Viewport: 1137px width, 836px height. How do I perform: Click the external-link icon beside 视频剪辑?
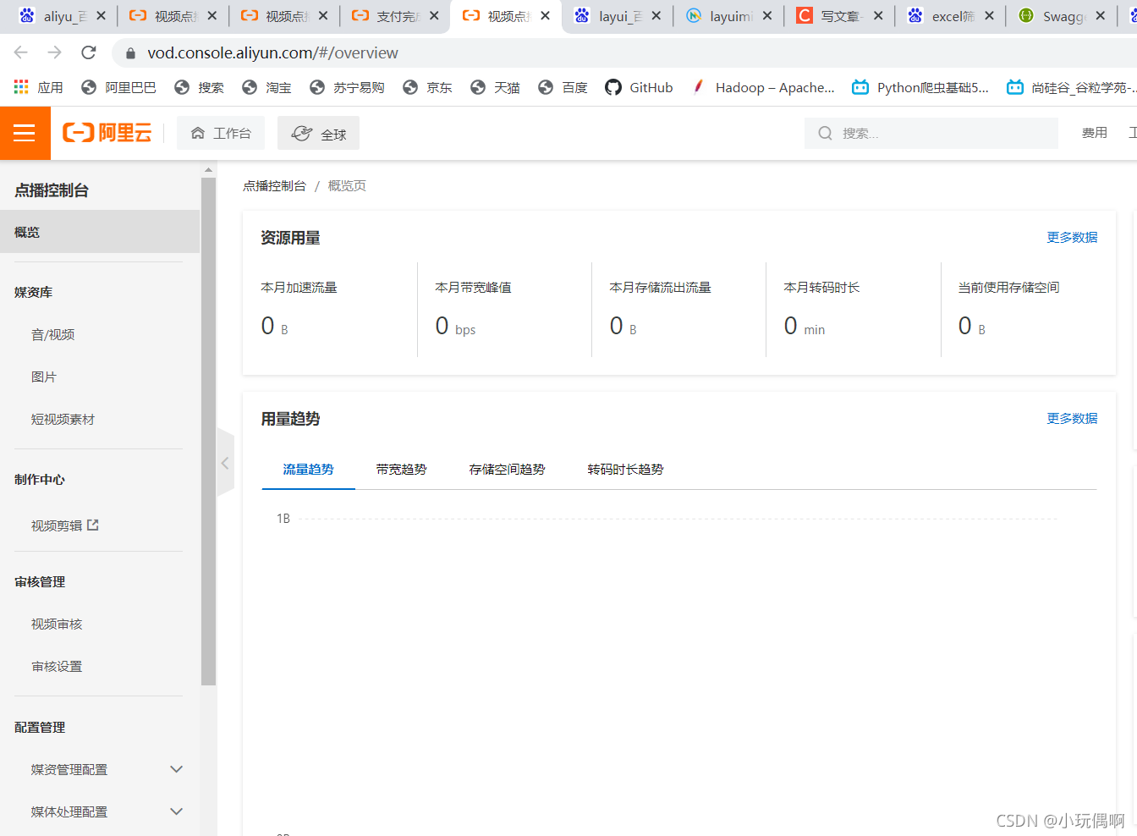coord(93,525)
